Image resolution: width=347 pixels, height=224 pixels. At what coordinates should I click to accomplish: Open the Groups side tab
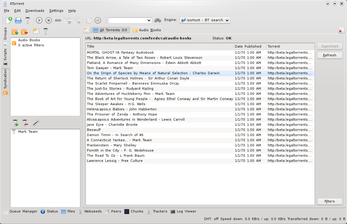[5, 36]
